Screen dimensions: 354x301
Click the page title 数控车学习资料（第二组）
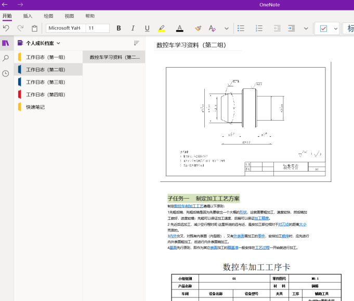(191, 45)
